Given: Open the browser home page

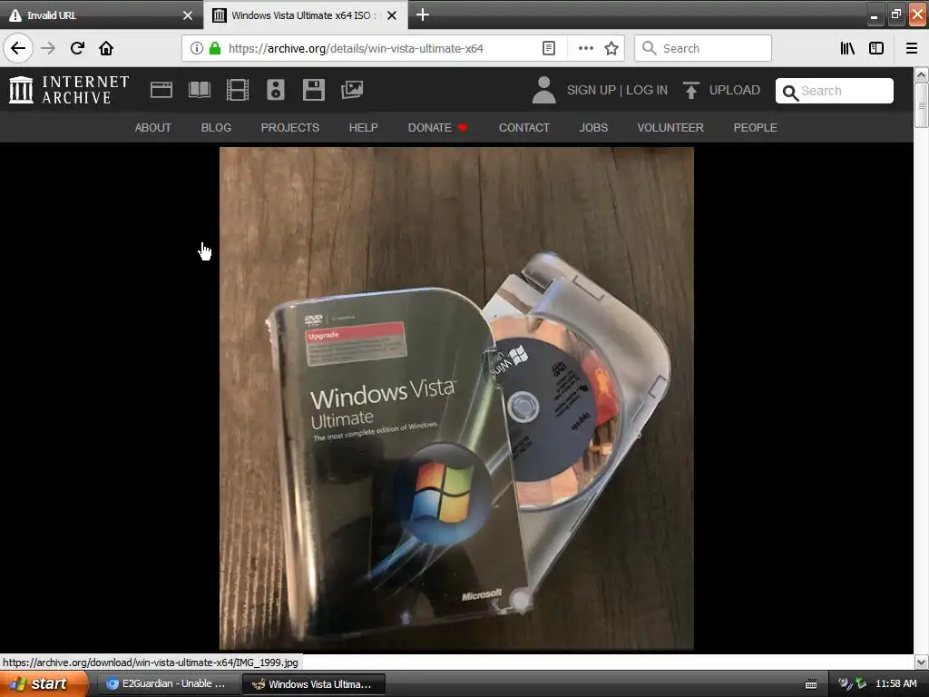Looking at the screenshot, I should tap(106, 48).
